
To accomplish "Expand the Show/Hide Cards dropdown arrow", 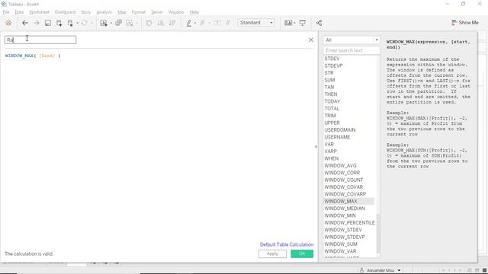I will tap(294, 23).
